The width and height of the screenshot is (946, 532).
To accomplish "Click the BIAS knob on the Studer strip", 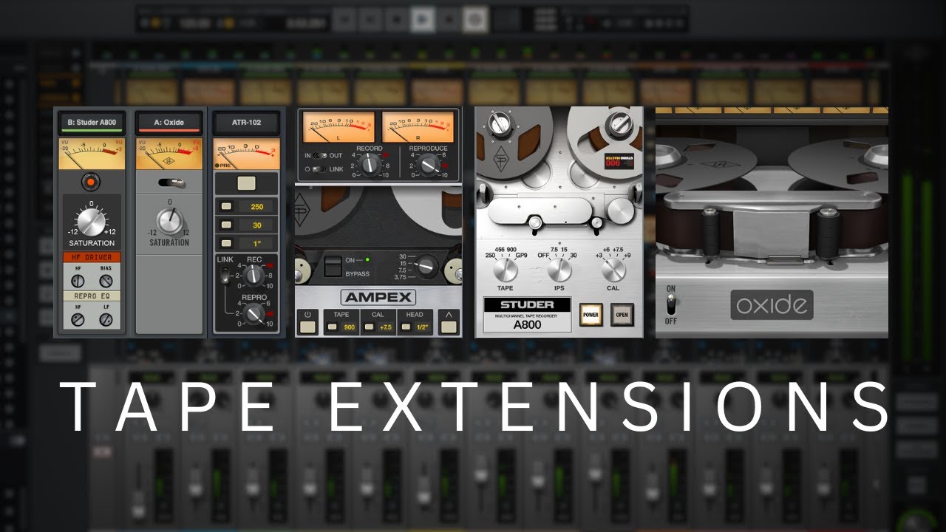I will coord(106,282).
